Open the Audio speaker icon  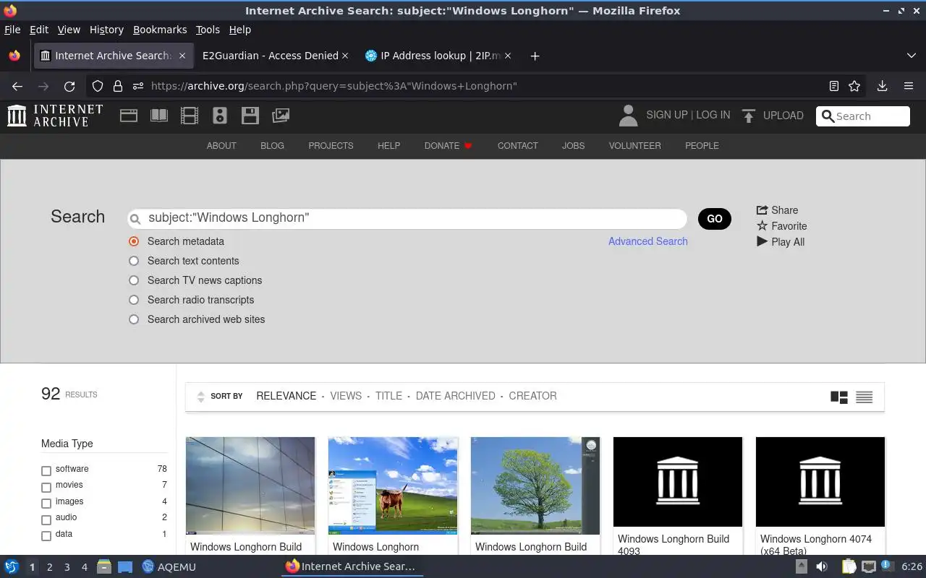pos(220,116)
